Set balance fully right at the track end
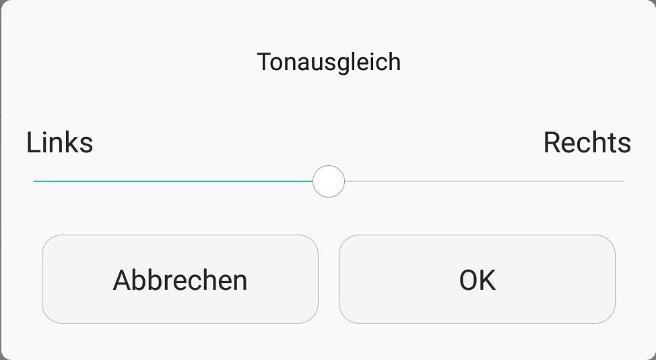Screen dimensions: 656x360 tap(622, 181)
